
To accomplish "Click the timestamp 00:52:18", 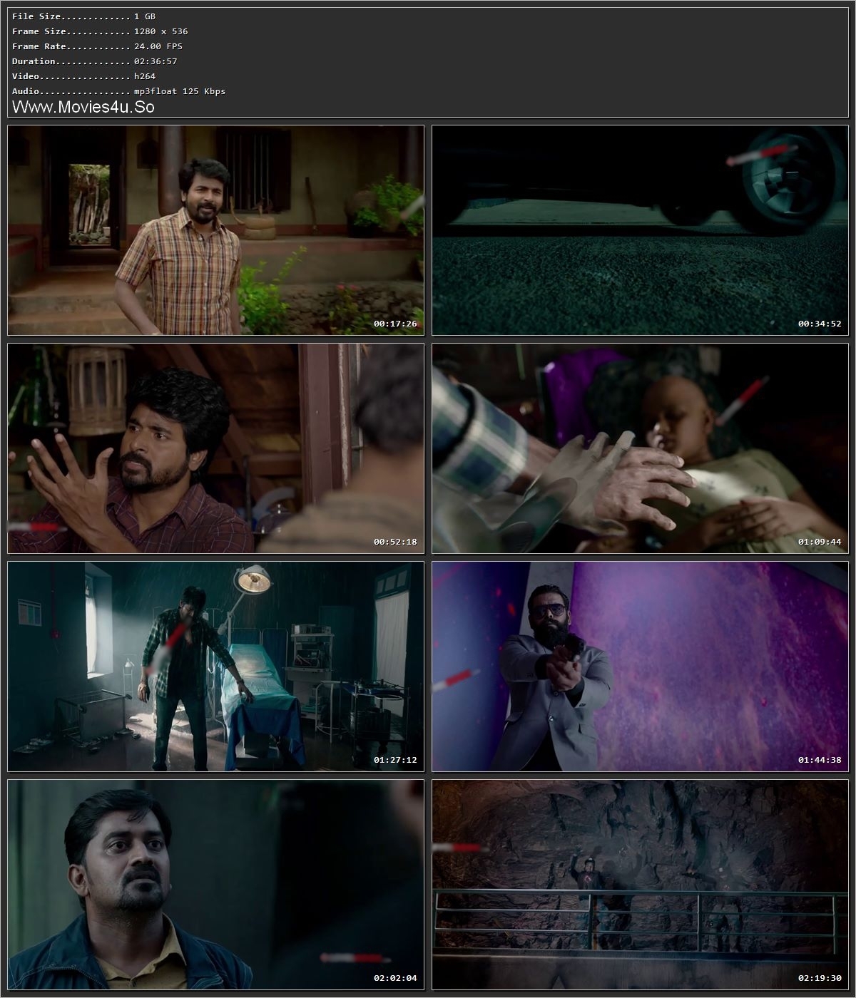I will [395, 542].
